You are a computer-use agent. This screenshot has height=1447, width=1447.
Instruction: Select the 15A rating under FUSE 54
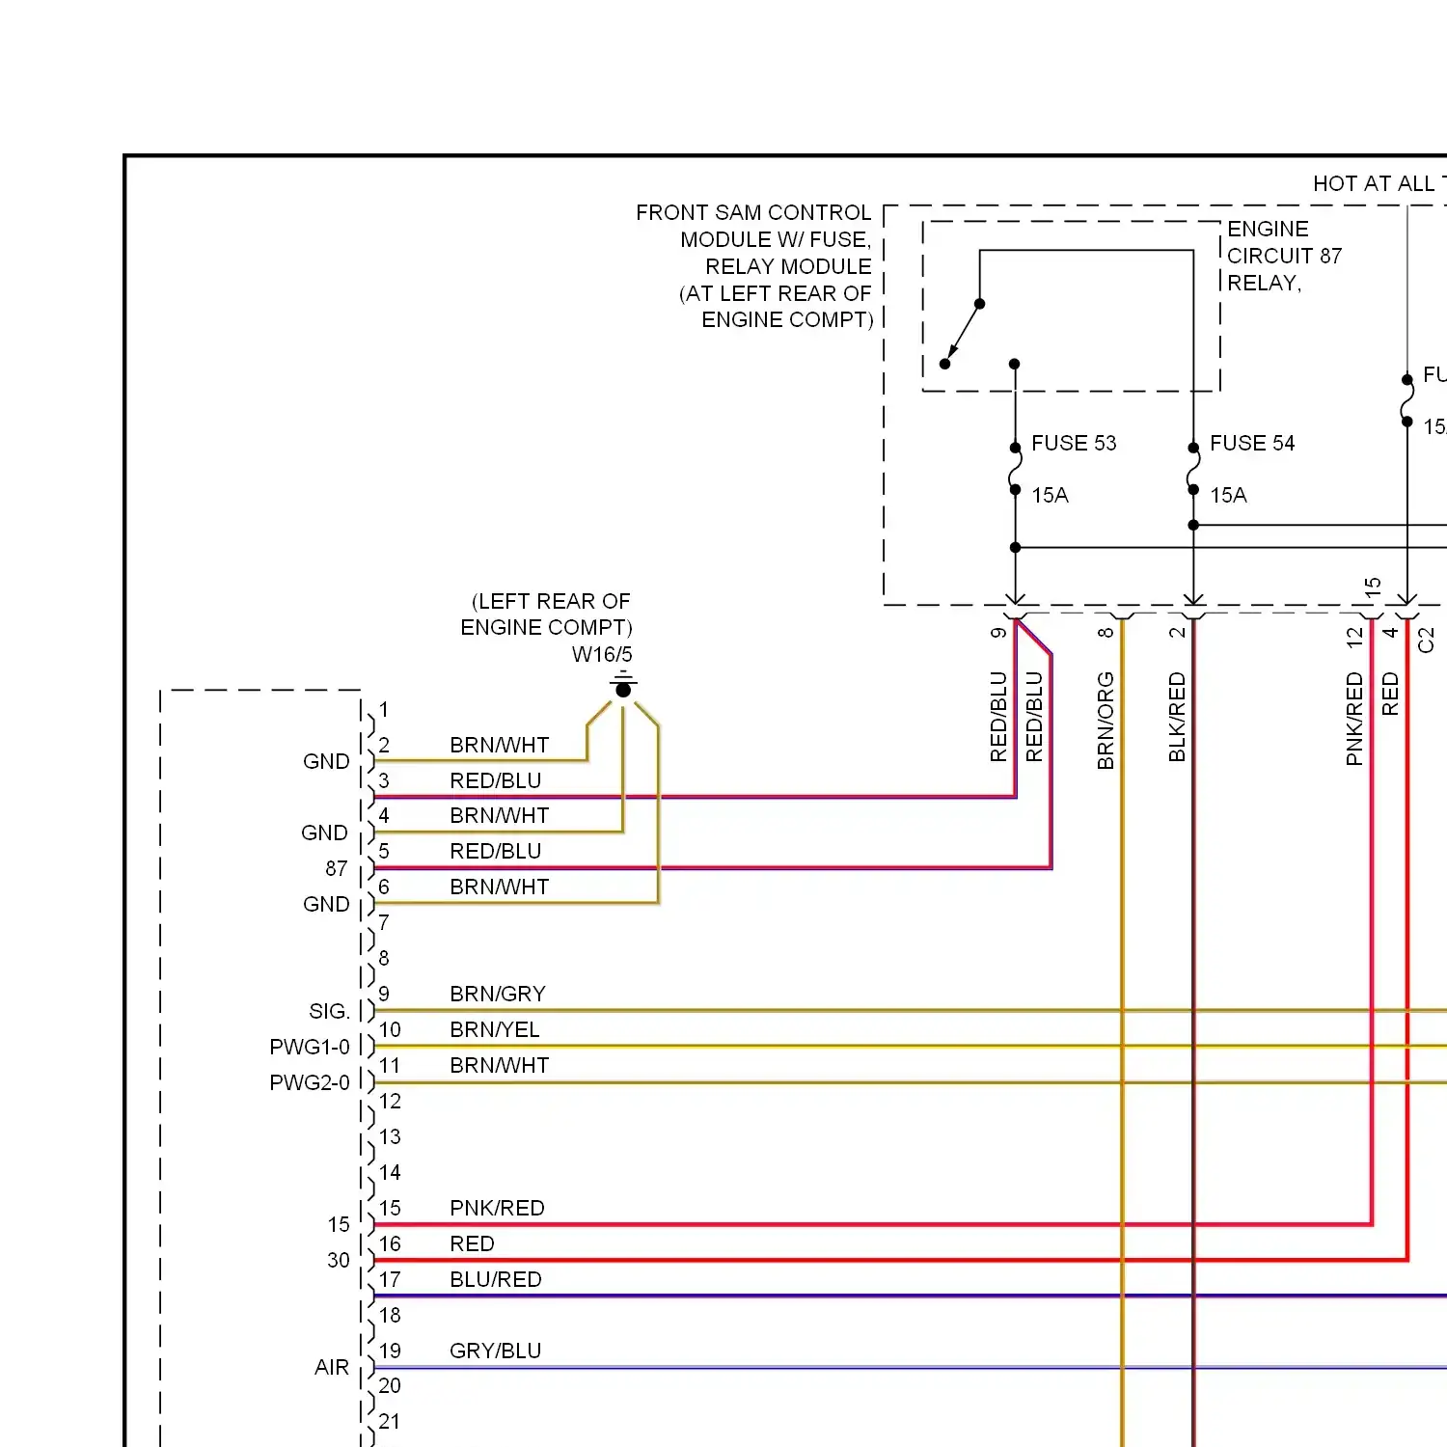coord(1228,495)
